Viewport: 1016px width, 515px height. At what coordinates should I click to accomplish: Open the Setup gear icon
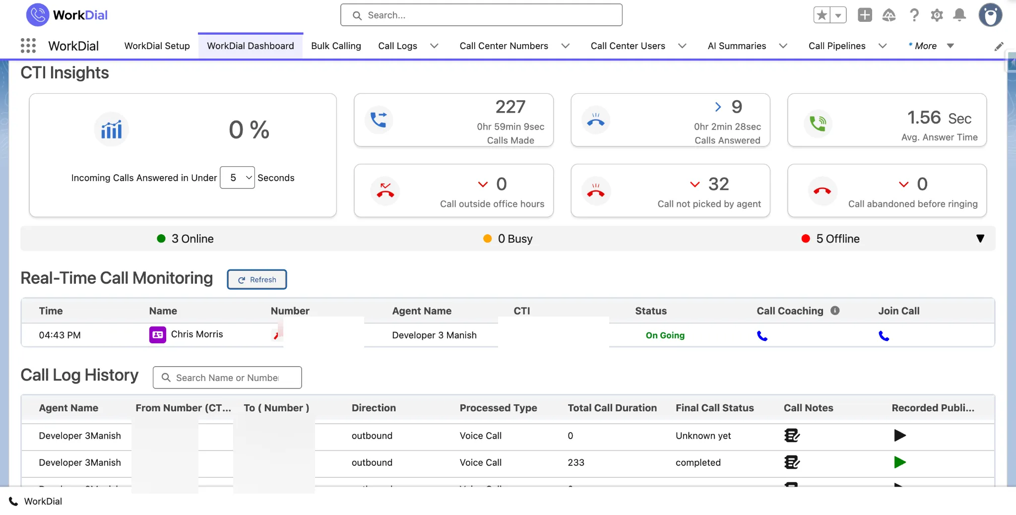point(937,15)
